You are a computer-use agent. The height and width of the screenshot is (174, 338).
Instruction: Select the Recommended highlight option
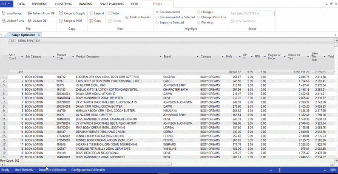pos(157,12)
